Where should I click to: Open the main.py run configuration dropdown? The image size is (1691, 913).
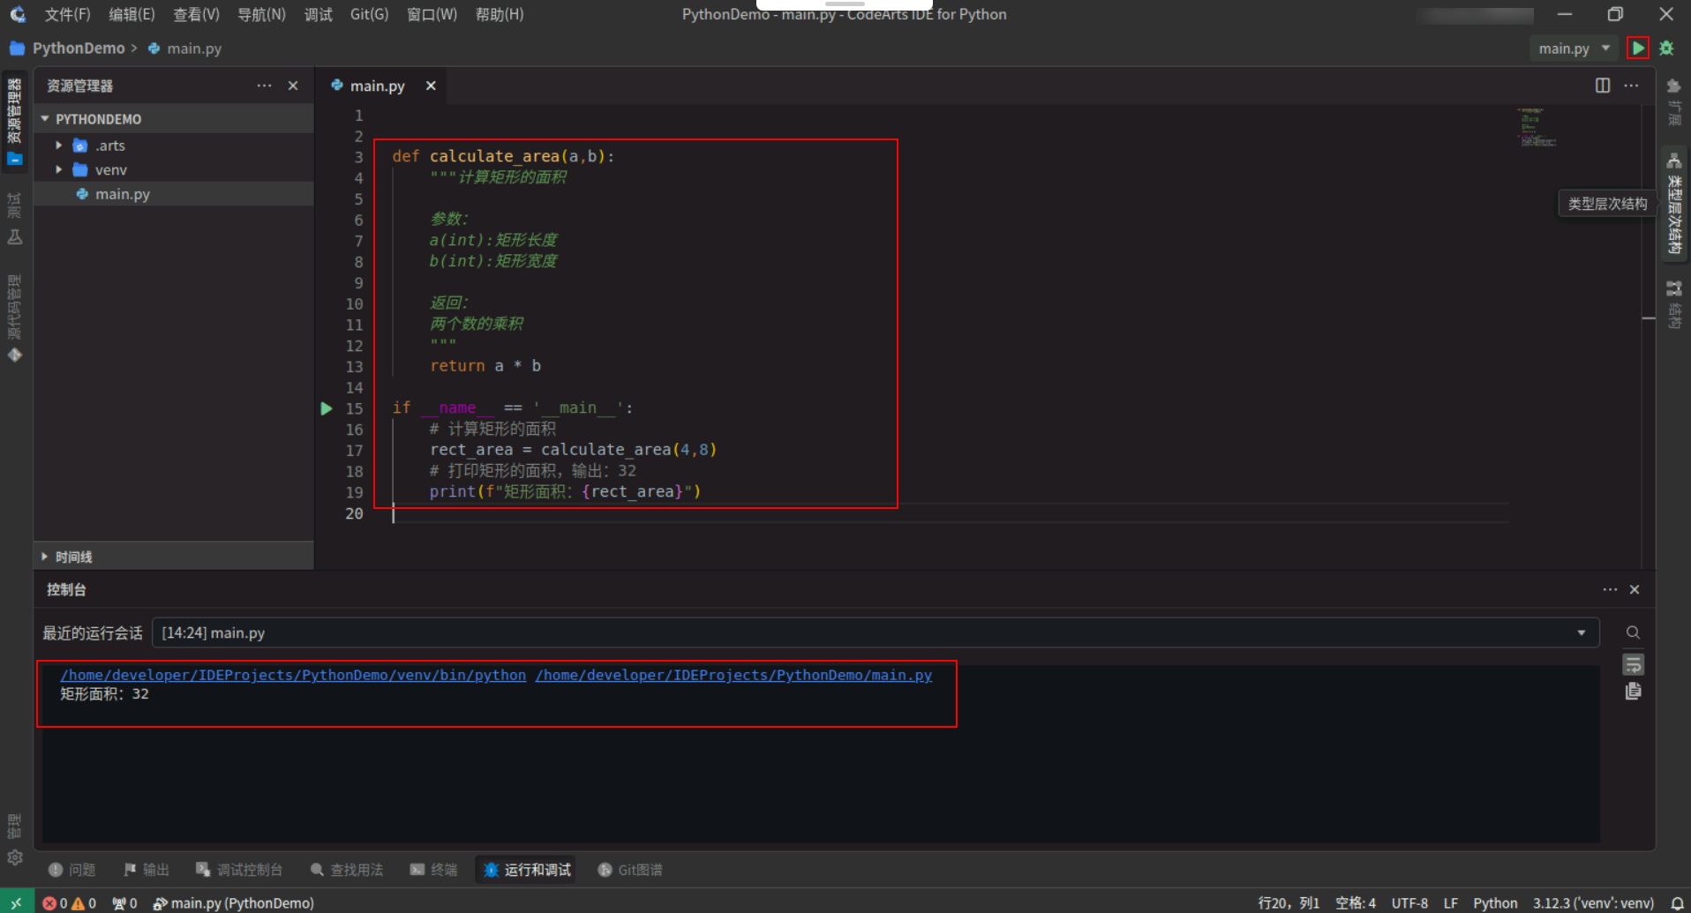[1575, 49]
